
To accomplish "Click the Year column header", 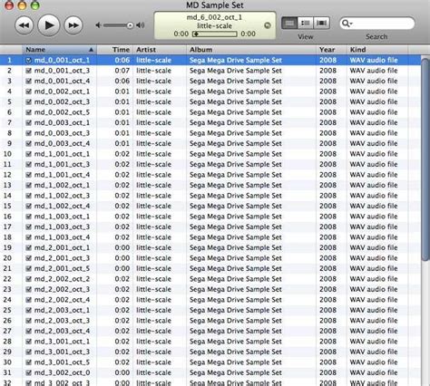I will pyautogui.click(x=332, y=50).
